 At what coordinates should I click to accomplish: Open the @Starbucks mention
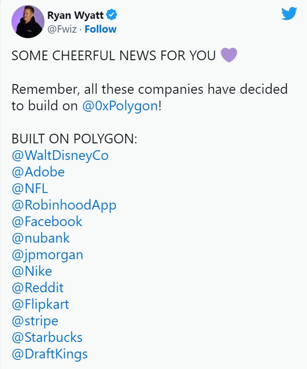click(47, 337)
